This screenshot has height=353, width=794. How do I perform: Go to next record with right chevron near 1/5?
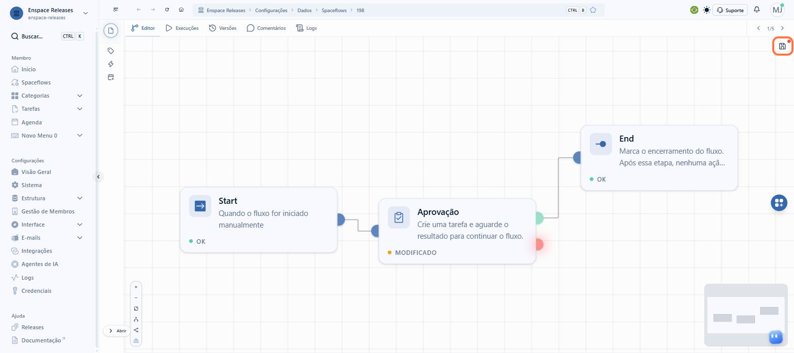coord(782,28)
